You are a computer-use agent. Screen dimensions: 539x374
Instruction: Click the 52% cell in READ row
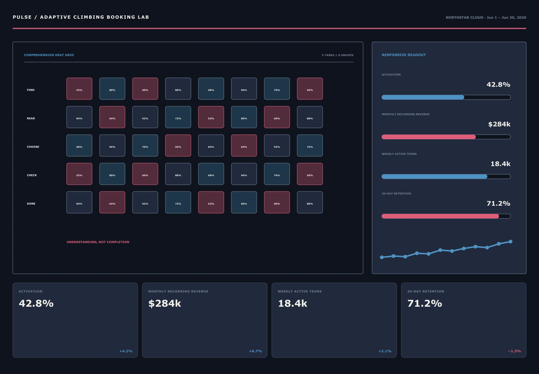[x=211, y=117]
